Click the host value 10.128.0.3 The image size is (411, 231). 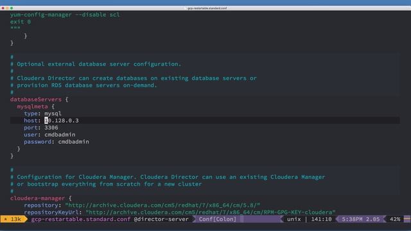[x=62, y=121]
